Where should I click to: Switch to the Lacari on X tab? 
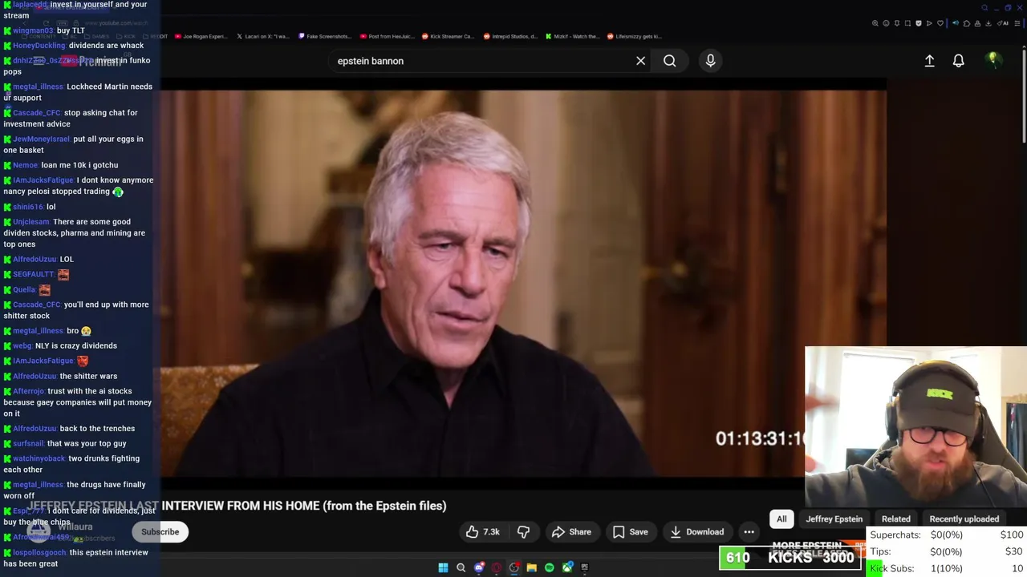coord(263,36)
